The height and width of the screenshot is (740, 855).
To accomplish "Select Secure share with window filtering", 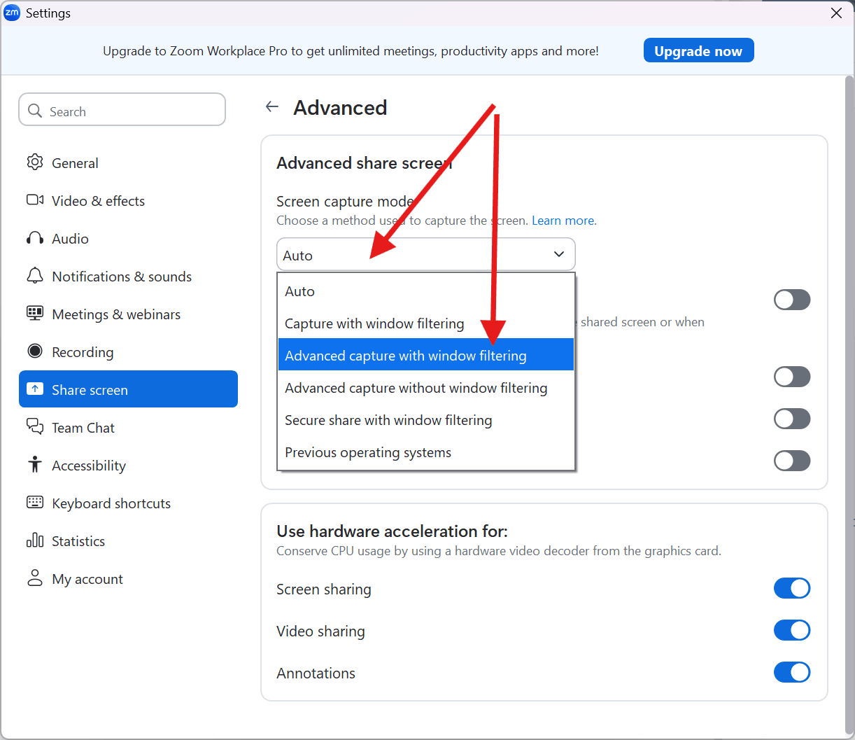I will click(x=388, y=420).
